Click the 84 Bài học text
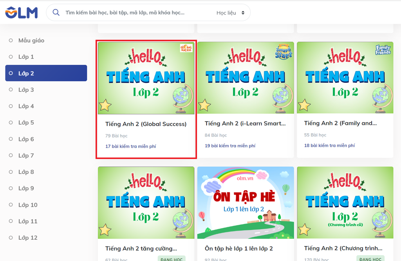Image resolution: width=401 pixels, height=261 pixels. point(216,136)
